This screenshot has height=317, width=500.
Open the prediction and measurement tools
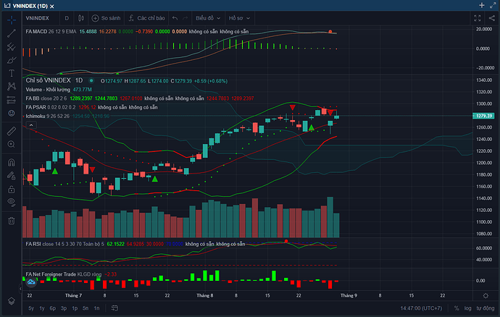click(12, 100)
